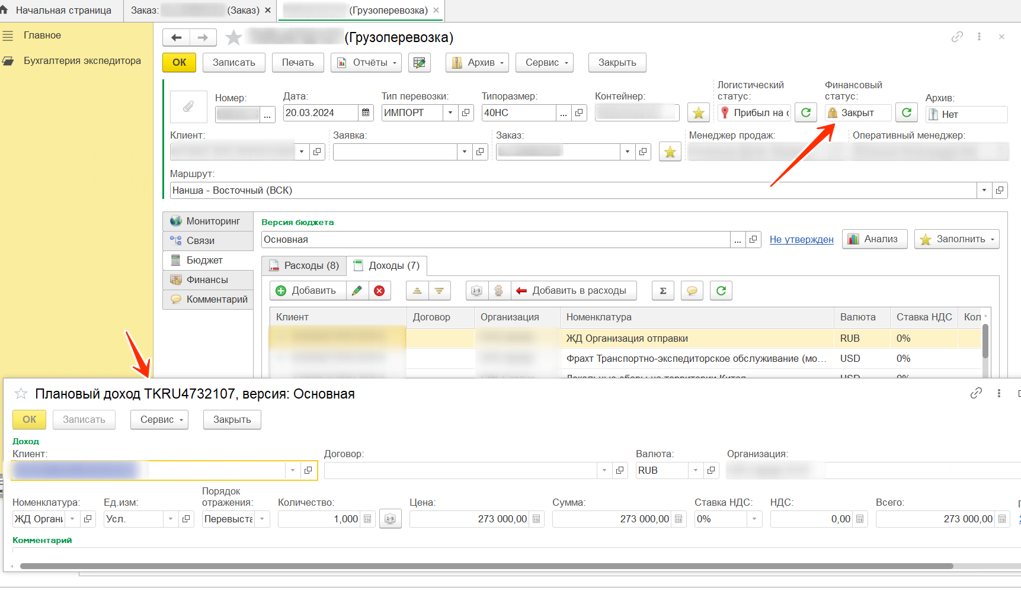Open calculator for Сумма field

678,519
